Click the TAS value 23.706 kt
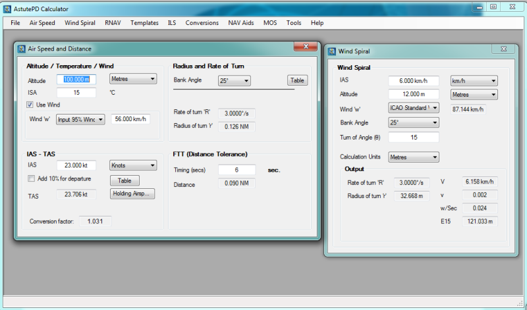527x310 pixels. click(x=76, y=194)
